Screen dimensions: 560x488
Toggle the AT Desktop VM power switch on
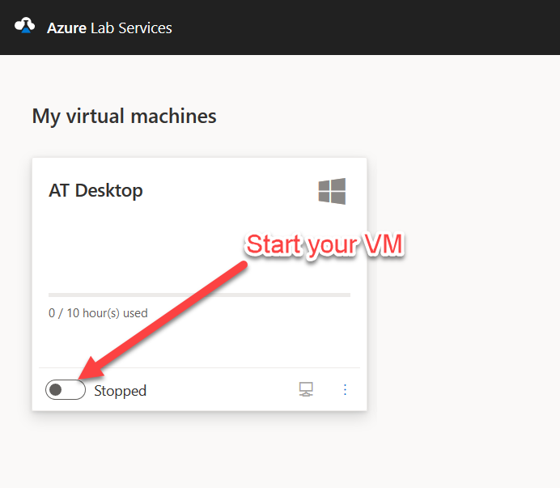coord(66,390)
